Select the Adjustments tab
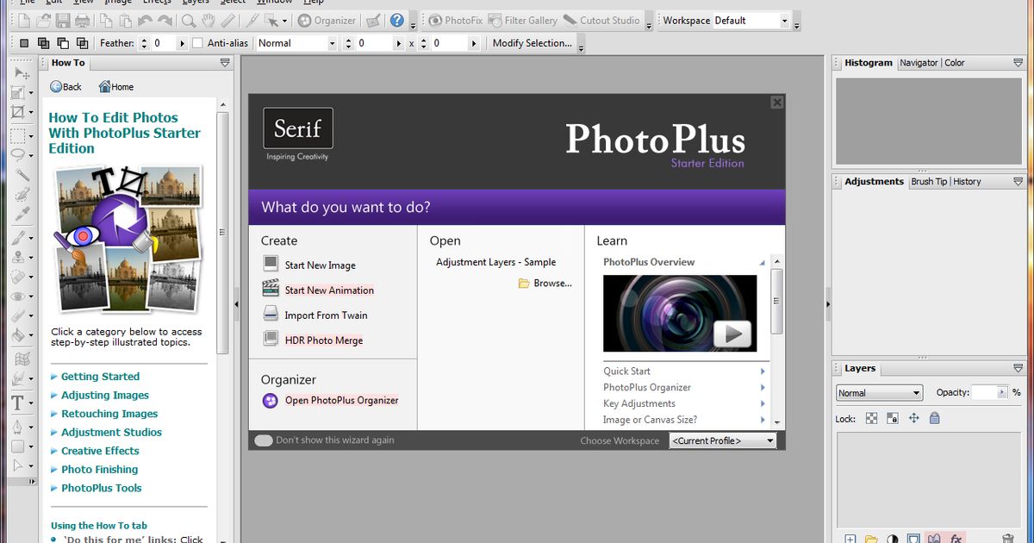Screen dimensions: 1034x543 (874, 182)
